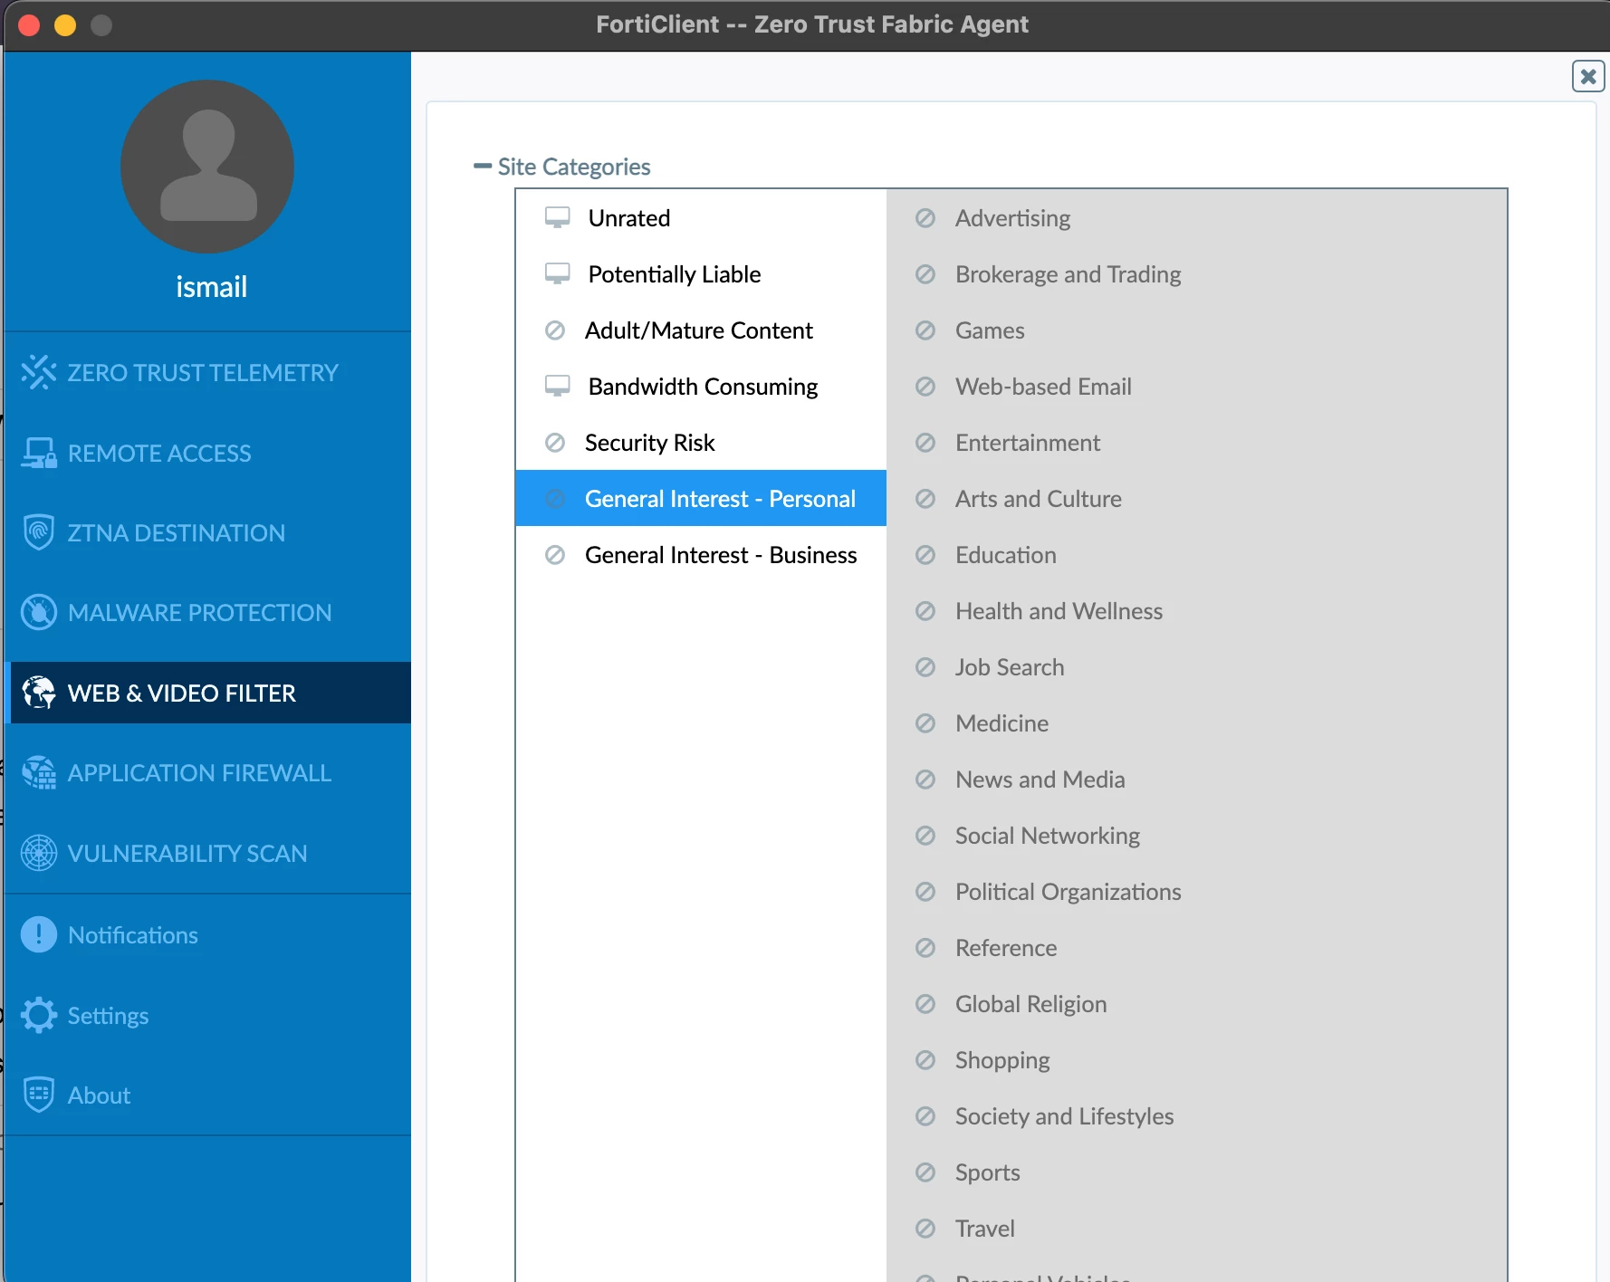
Task: Click the blocked icon beside Security Risk
Action: coord(555,443)
